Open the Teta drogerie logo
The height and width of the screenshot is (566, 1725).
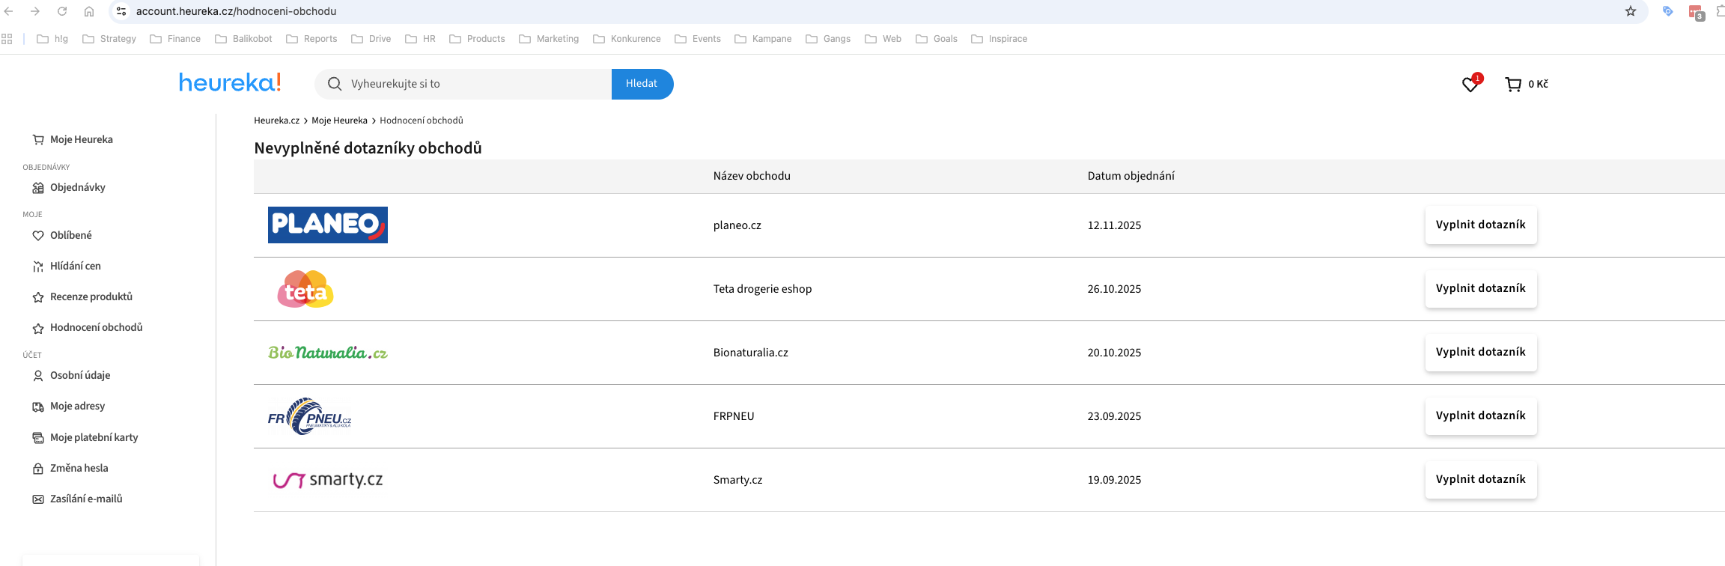point(305,289)
